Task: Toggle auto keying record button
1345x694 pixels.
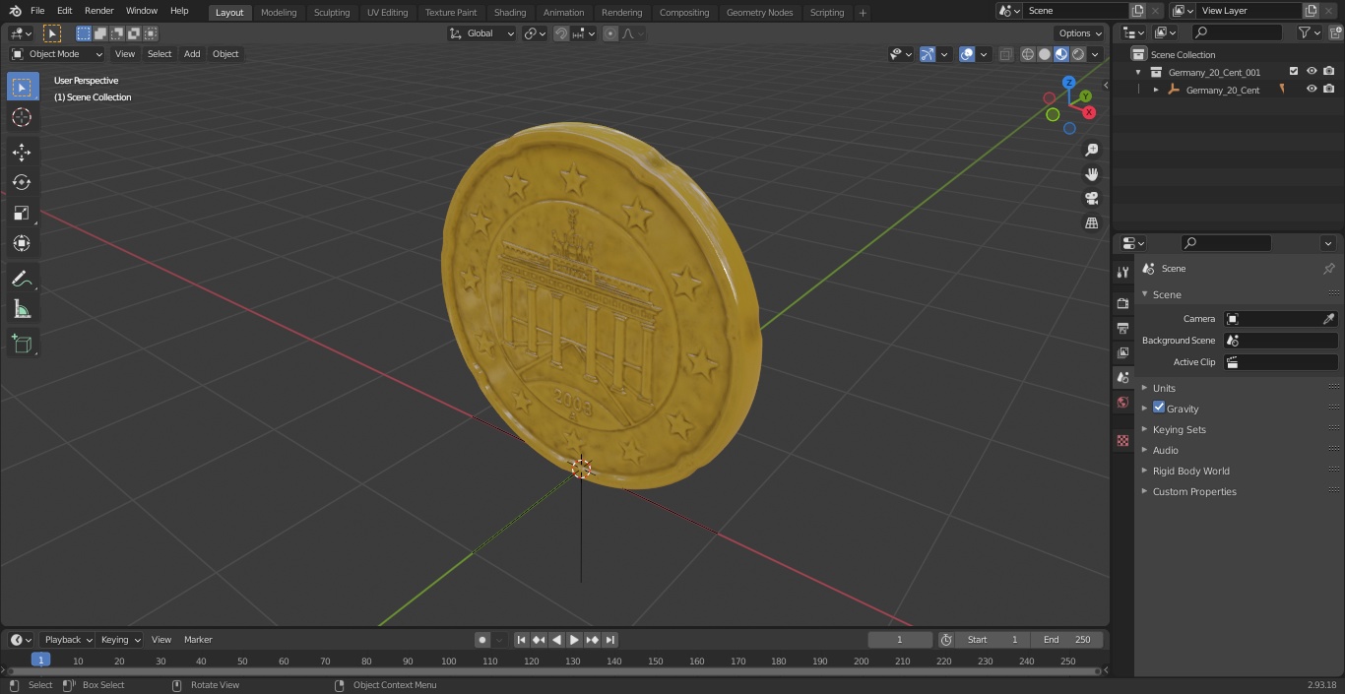Action: click(482, 640)
